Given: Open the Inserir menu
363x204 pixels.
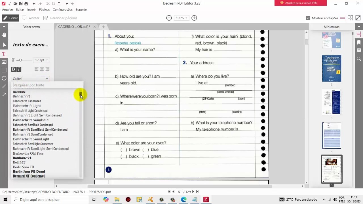Looking at the screenshot, I should click(31, 10).
